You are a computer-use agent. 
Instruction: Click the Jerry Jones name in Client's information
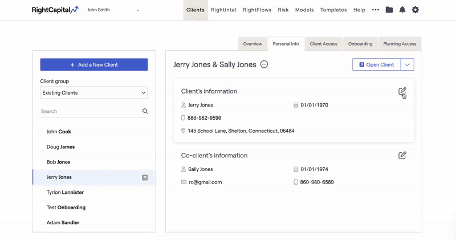point(201,105)
